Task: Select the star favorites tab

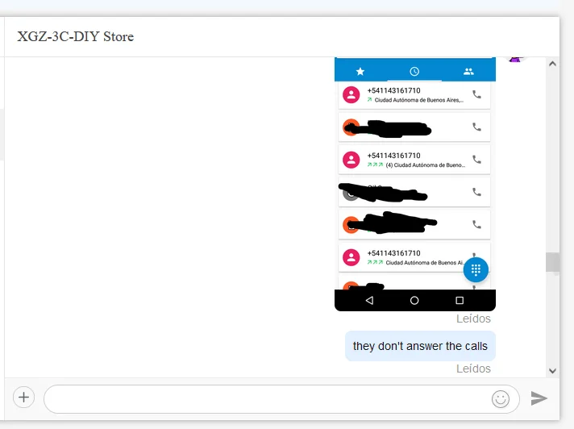Action: [x=360, y=72]
